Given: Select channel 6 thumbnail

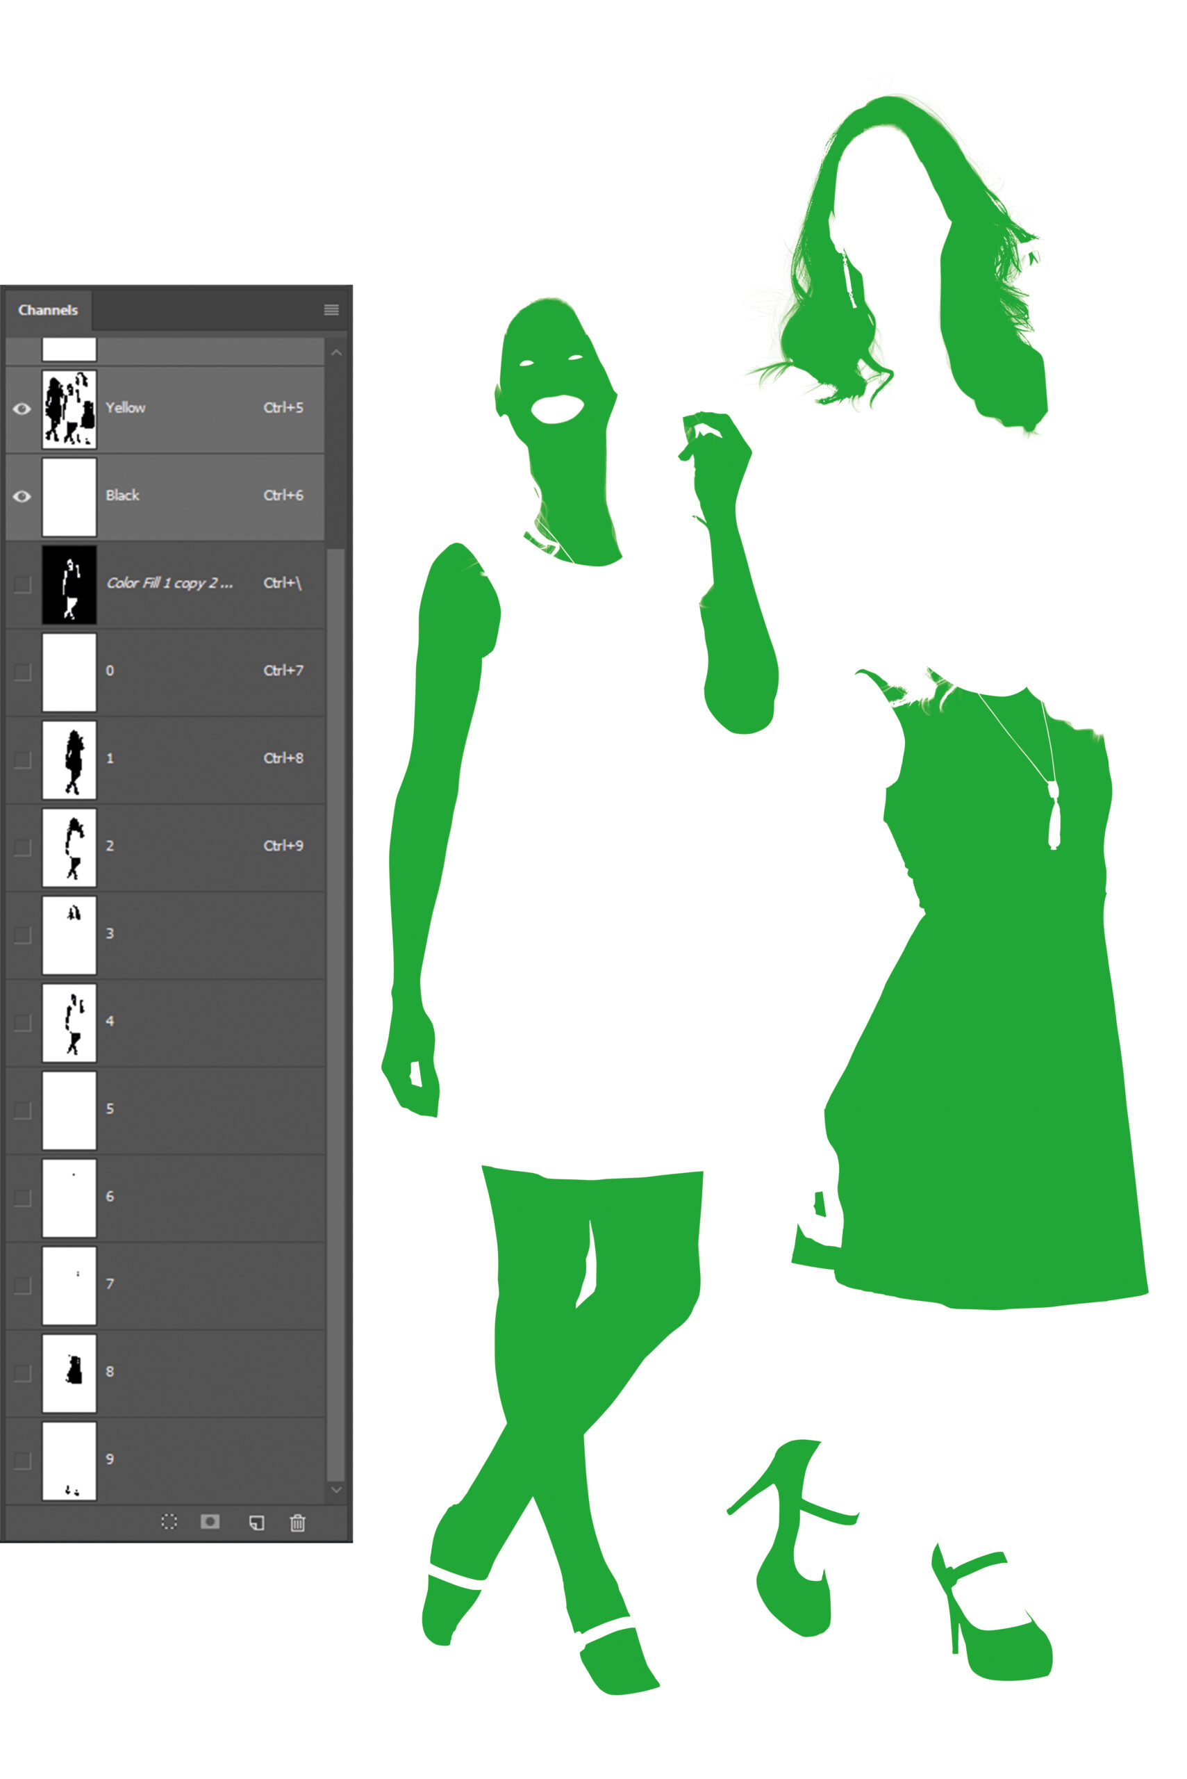Looking at the screenshot, I should (69, 1198).
